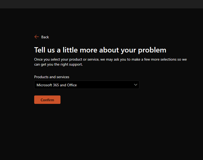Select the Microsoft 365 and Office field
The image size is (203, 160).
(87, 85)
